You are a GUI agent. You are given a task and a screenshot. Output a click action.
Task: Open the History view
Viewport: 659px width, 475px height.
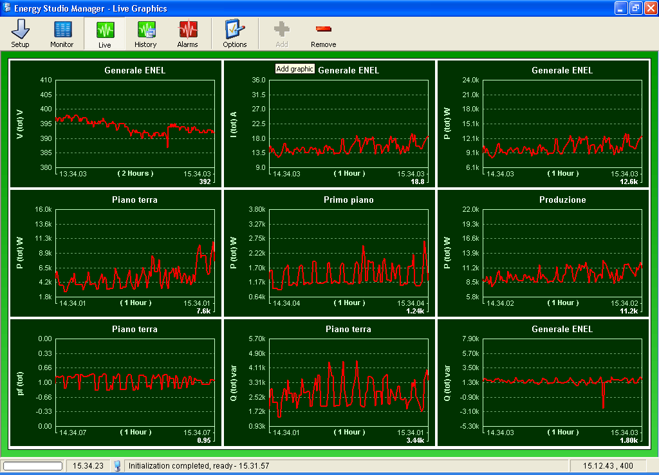point(145,33)
